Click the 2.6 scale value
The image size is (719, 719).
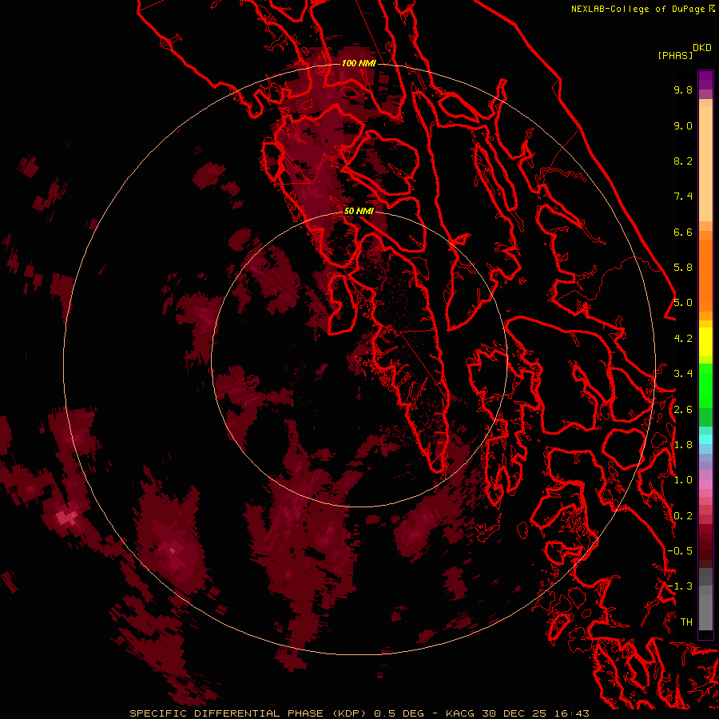pyautogui.click(x=683, y=410)
